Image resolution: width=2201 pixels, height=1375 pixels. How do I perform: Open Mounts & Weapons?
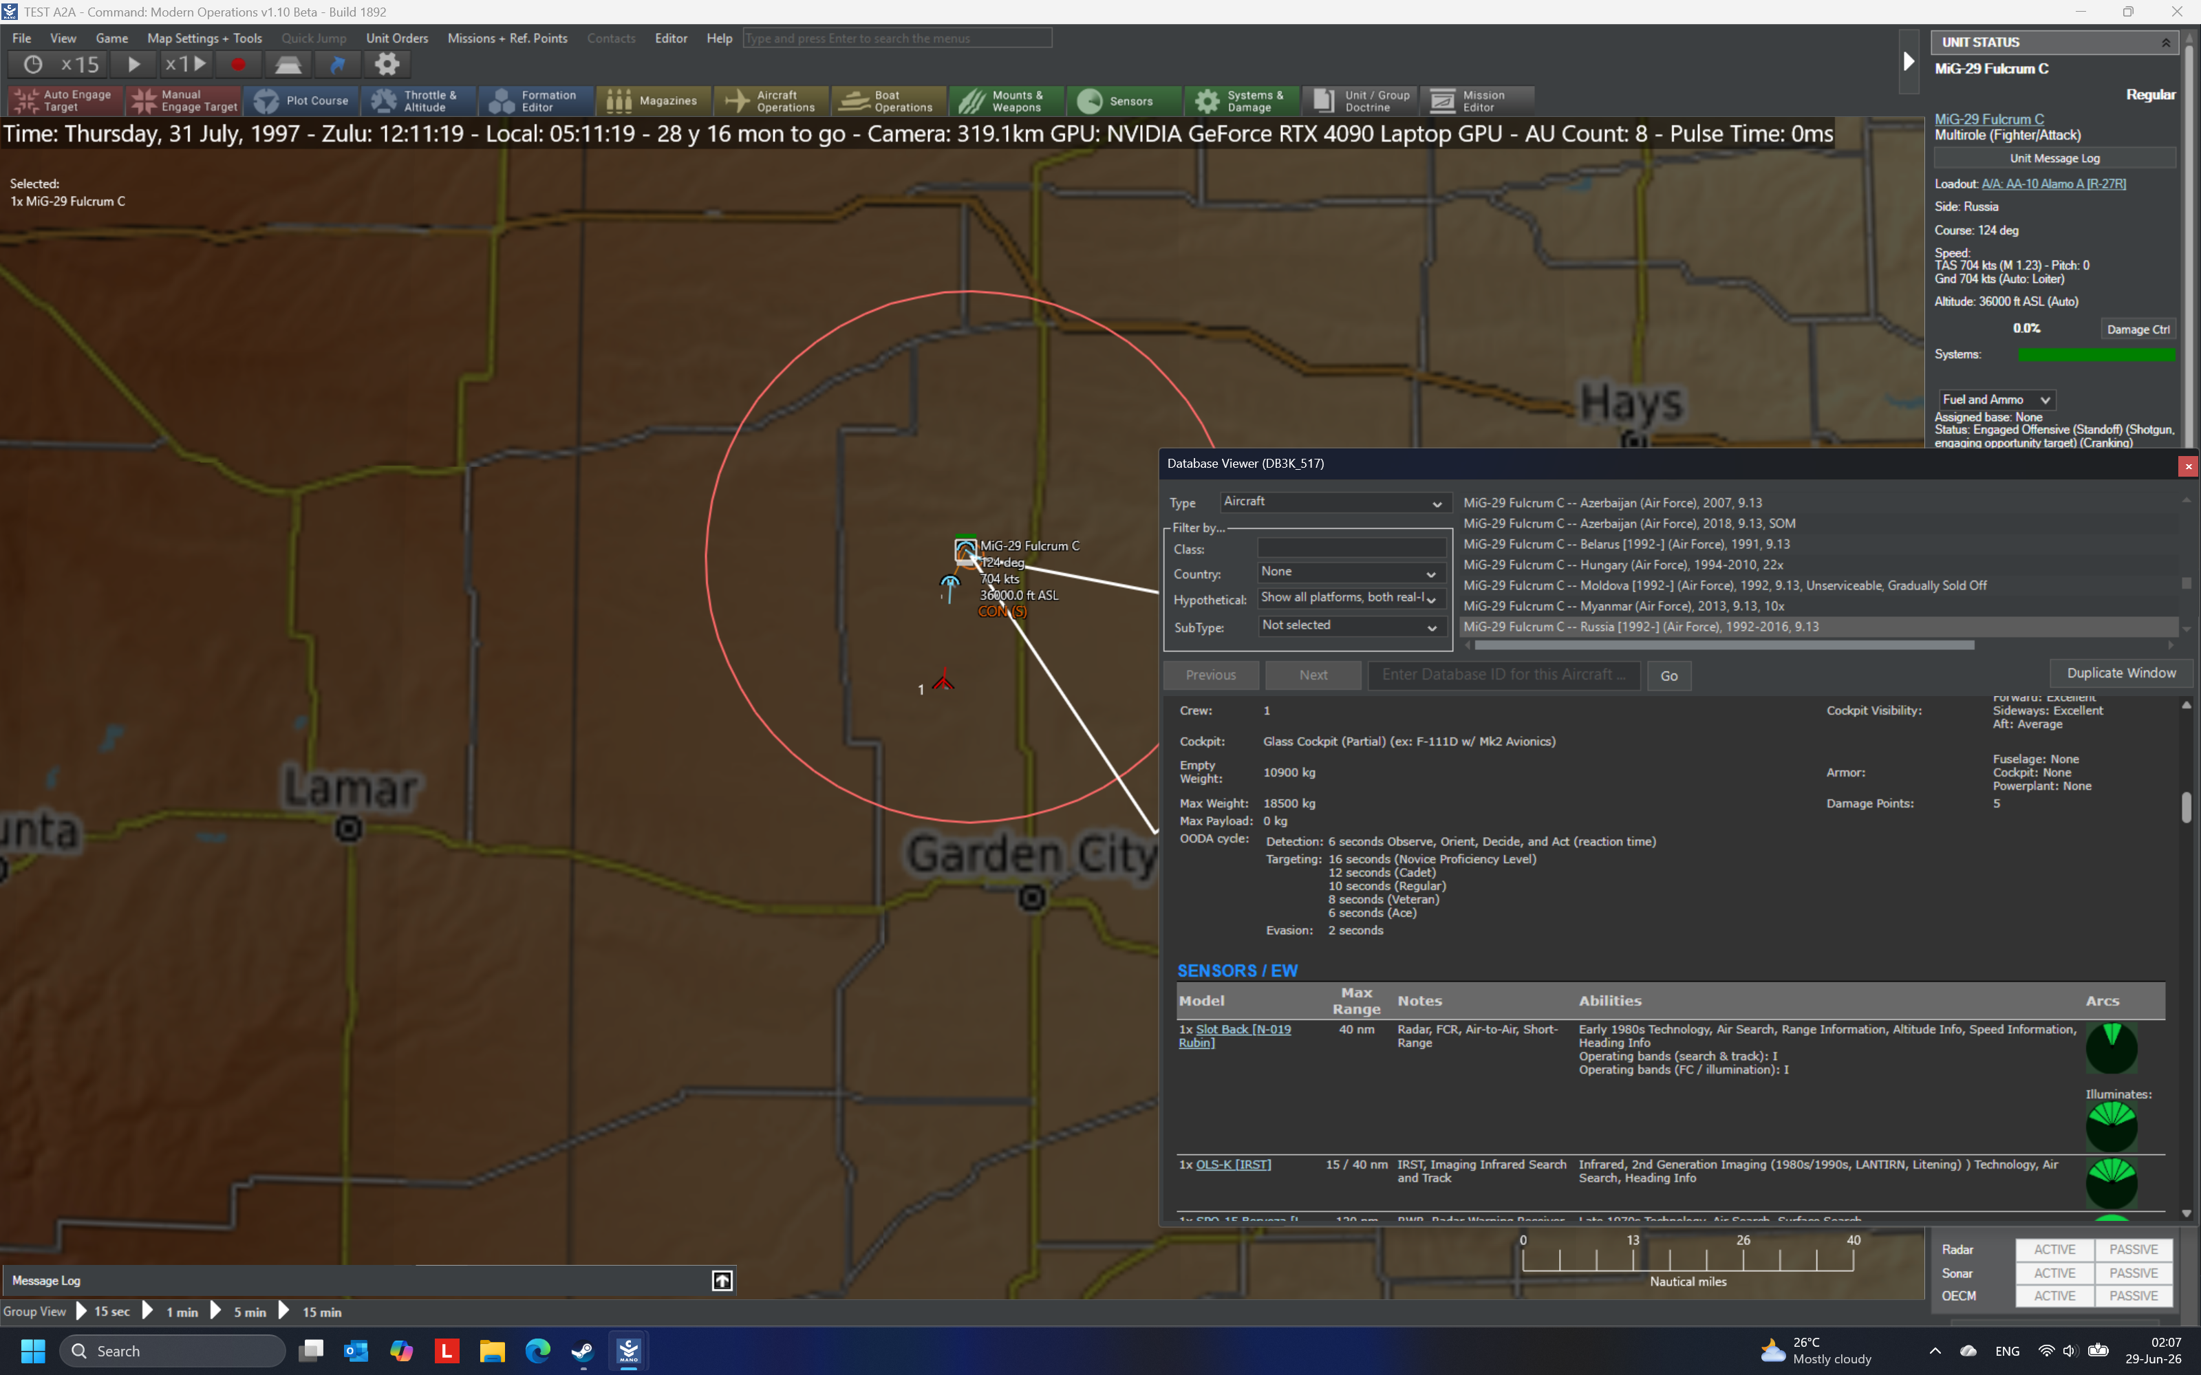(1006, 101)
